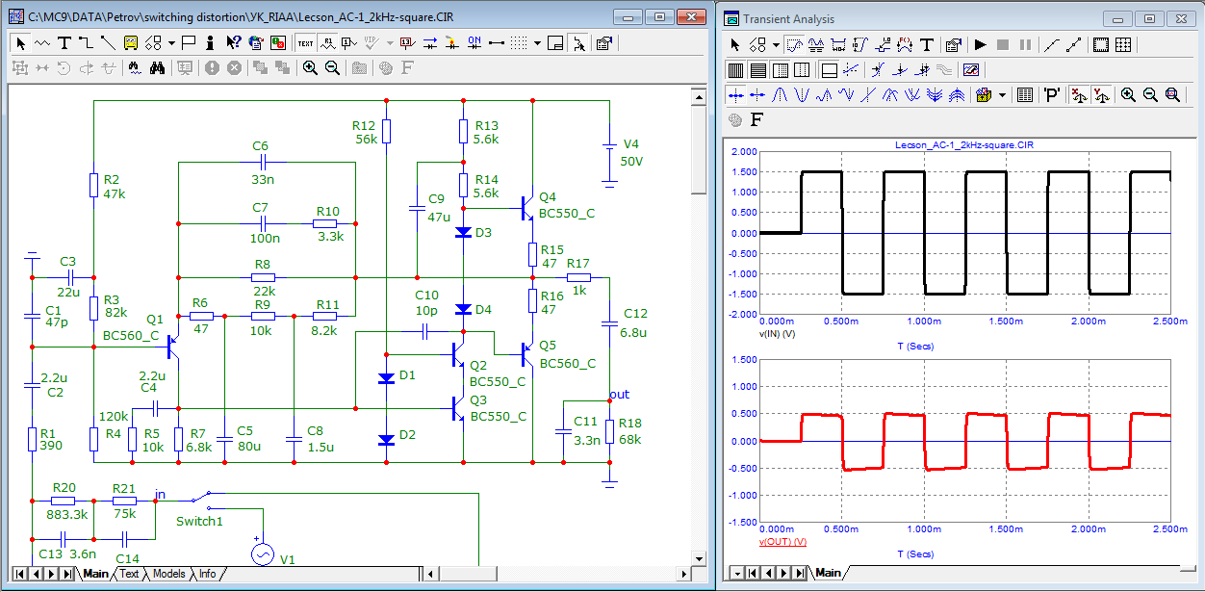Click the Wire mode tool

coord(85,43)
